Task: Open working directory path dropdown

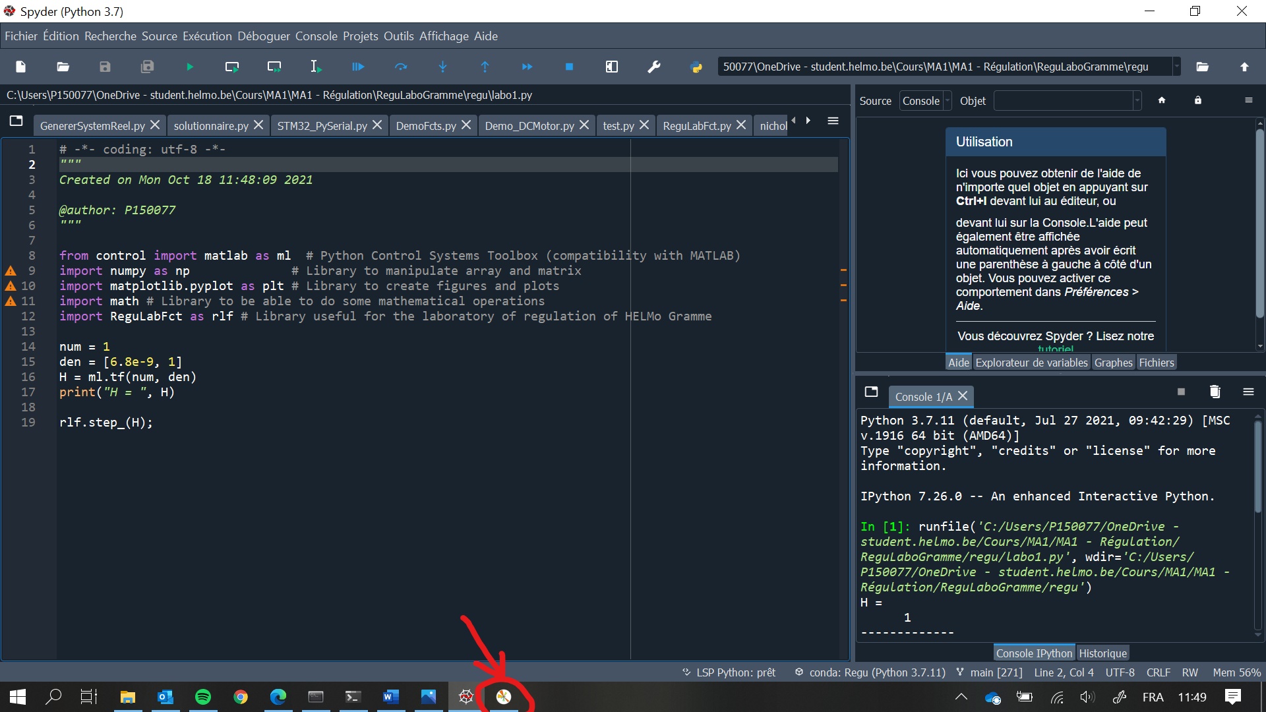Action: click(x=1176, y=67)
